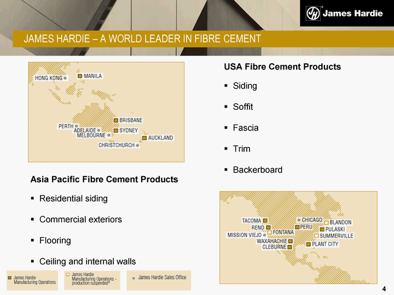Select the Plant City manufacturing marker
Screen dimensions: 394x295
coord(308,244)
